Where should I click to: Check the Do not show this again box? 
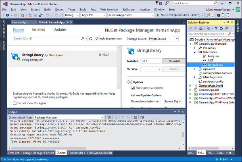tap(15, 103)
